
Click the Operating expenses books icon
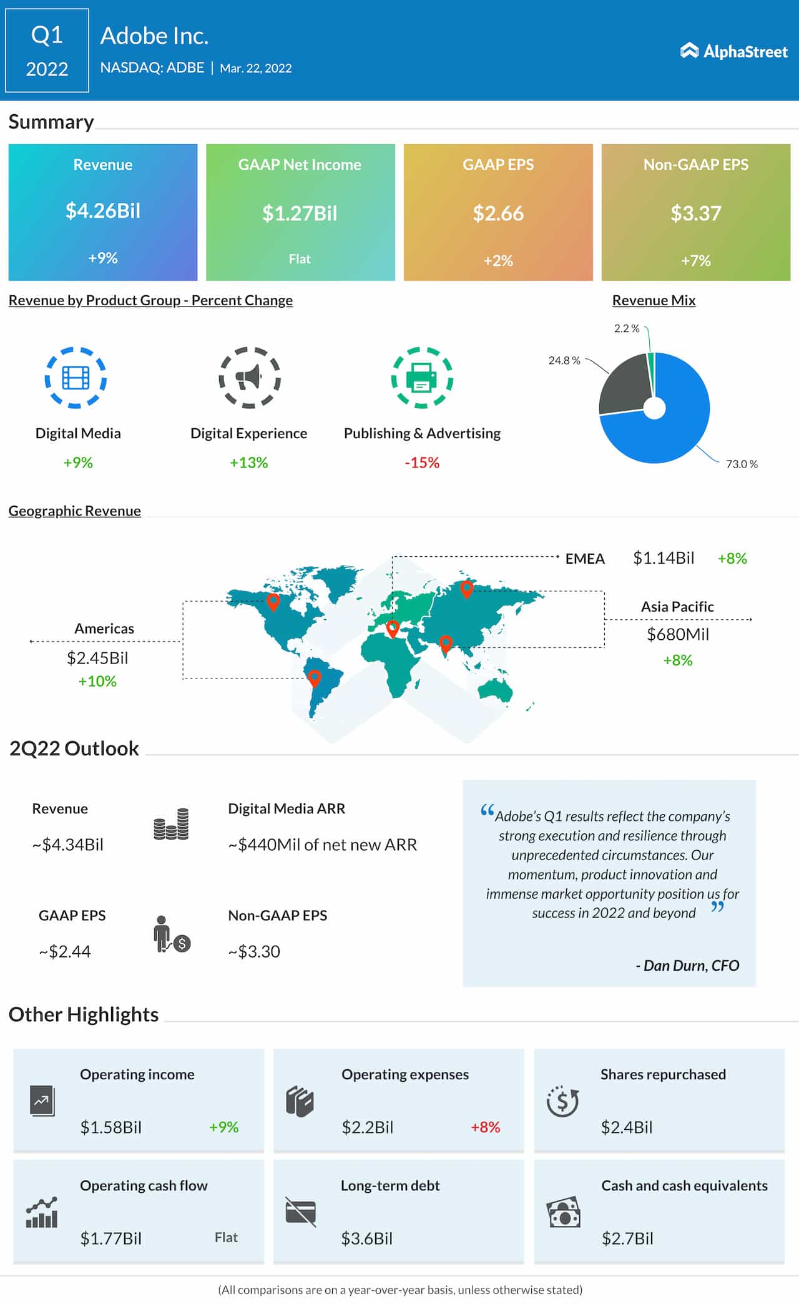[x=300, y=1101]
